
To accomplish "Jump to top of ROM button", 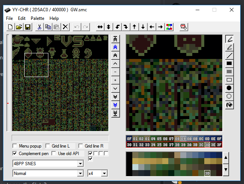I will pyautogui.click(x=115, y=39).
